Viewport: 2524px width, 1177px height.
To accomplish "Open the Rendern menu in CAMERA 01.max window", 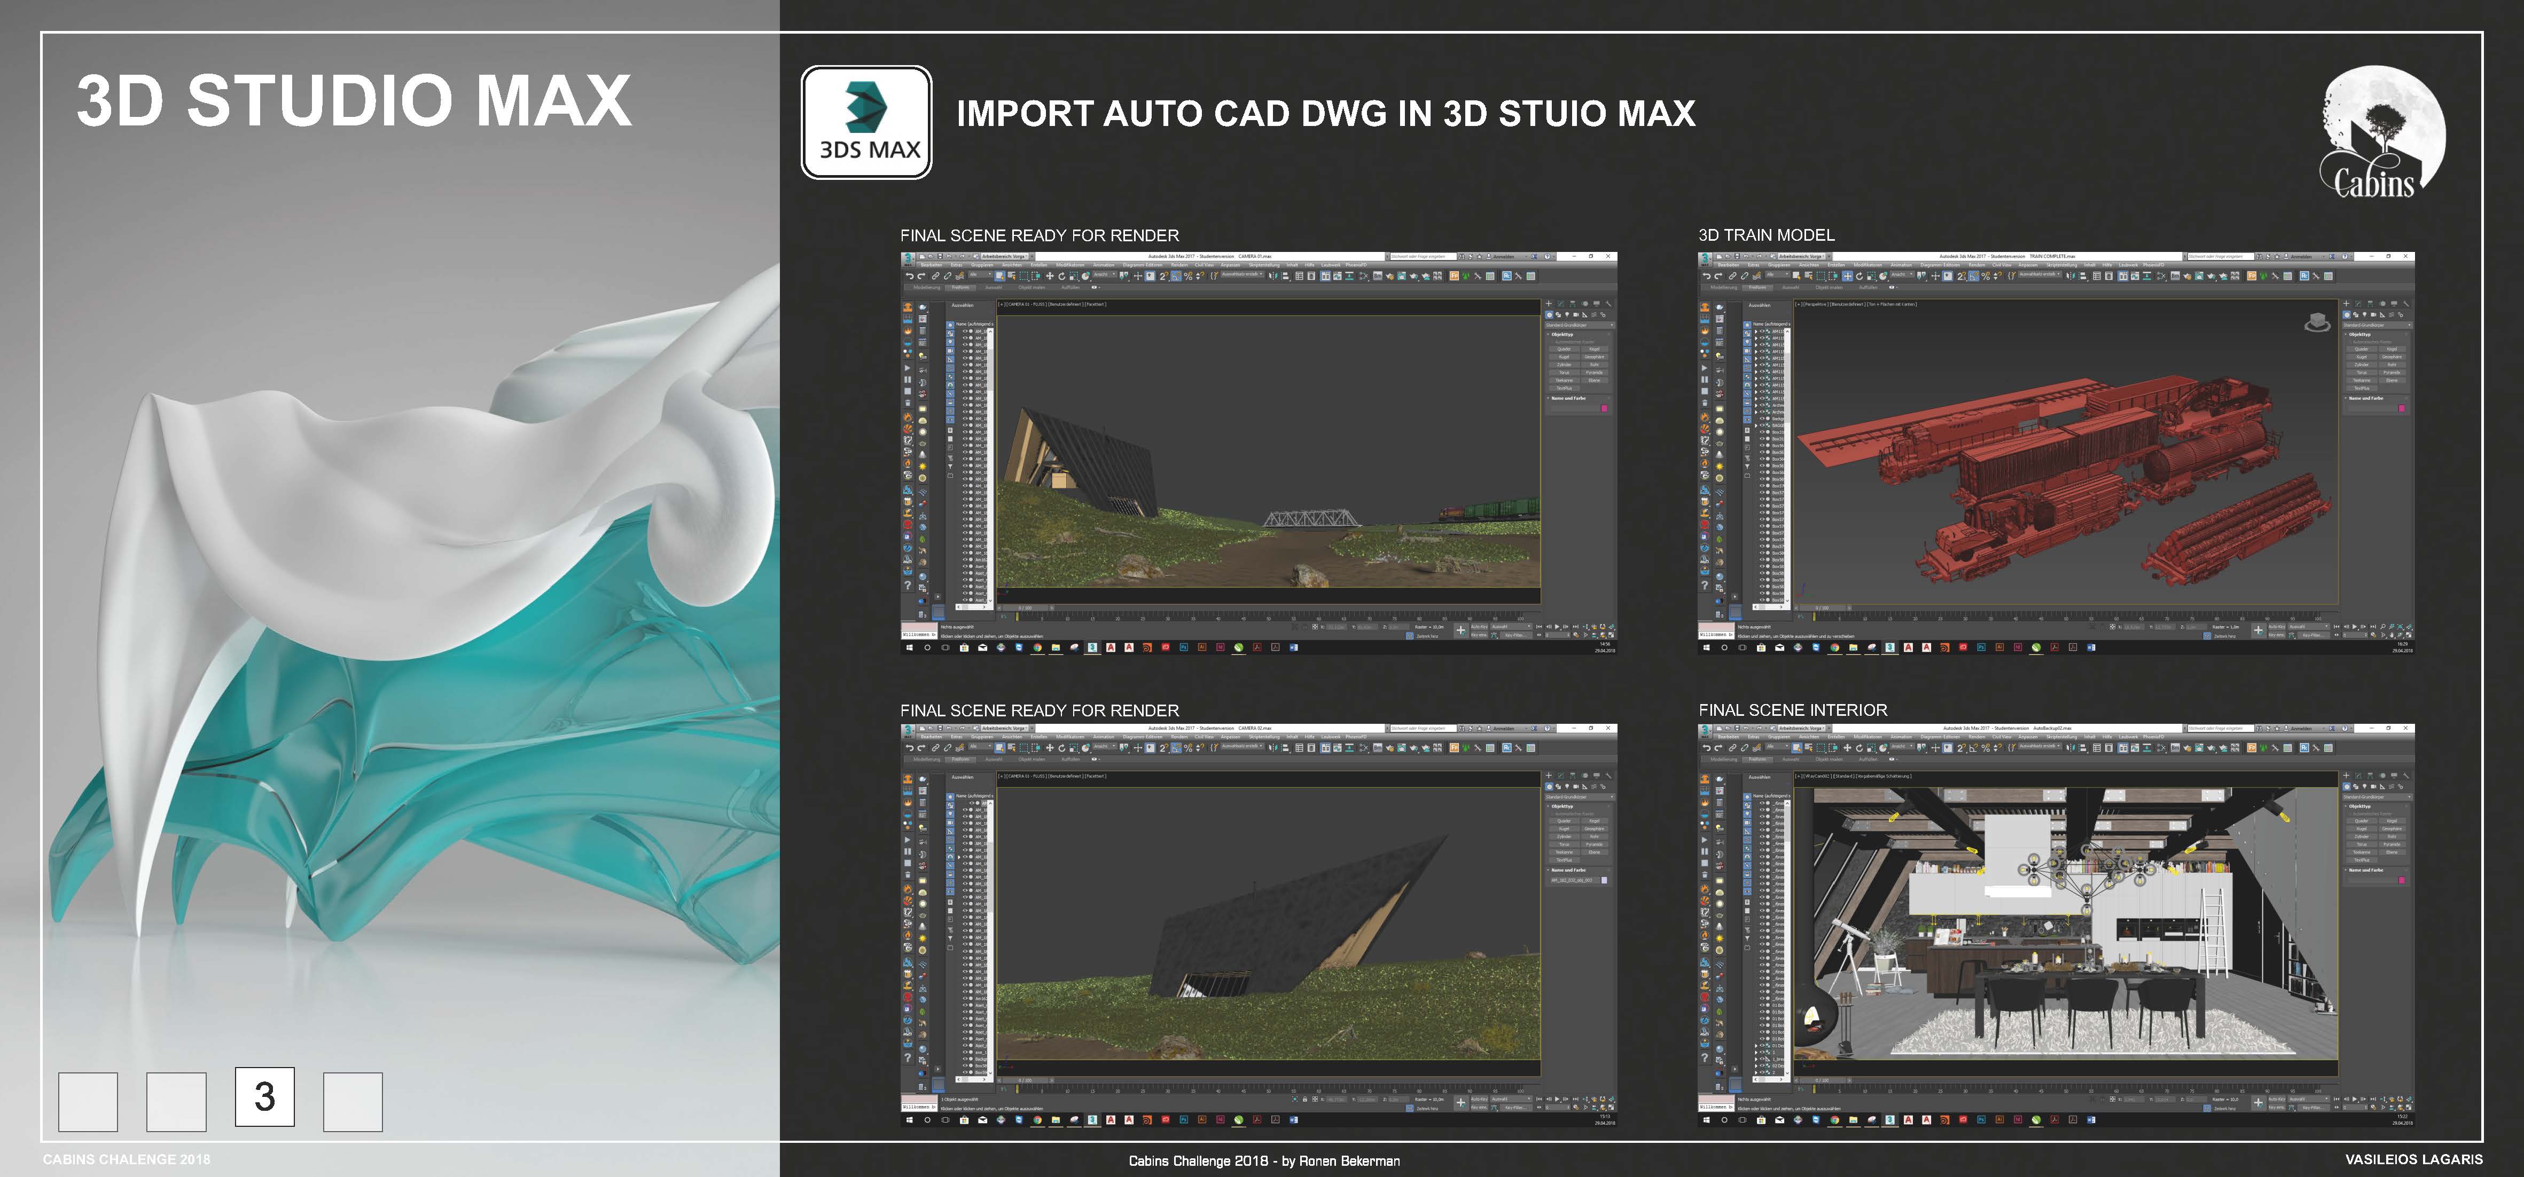I will (x=1179, y=265).
